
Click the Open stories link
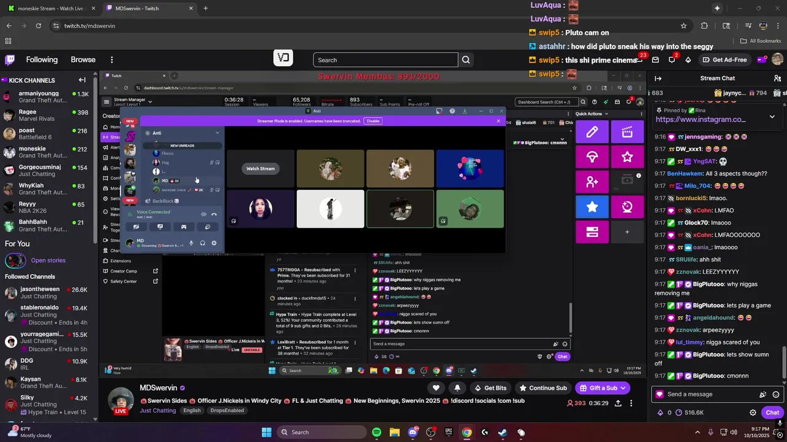click(x=48, y=260)
